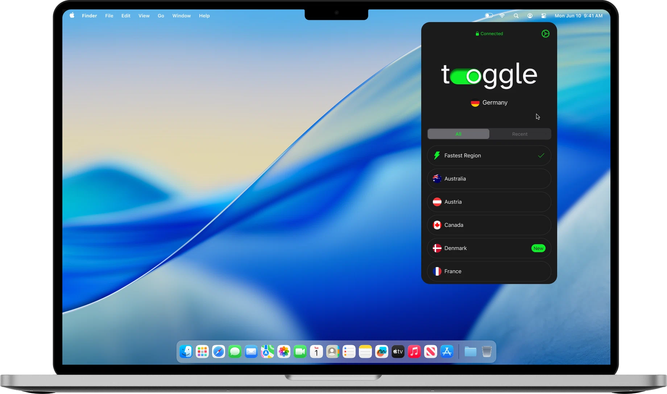Open the Window menu
Image resolution: width=667 pixels, height=394 pixels.
[182, 16]
